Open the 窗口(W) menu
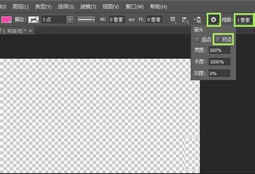 pyautogui.click(x=134, y=7)
